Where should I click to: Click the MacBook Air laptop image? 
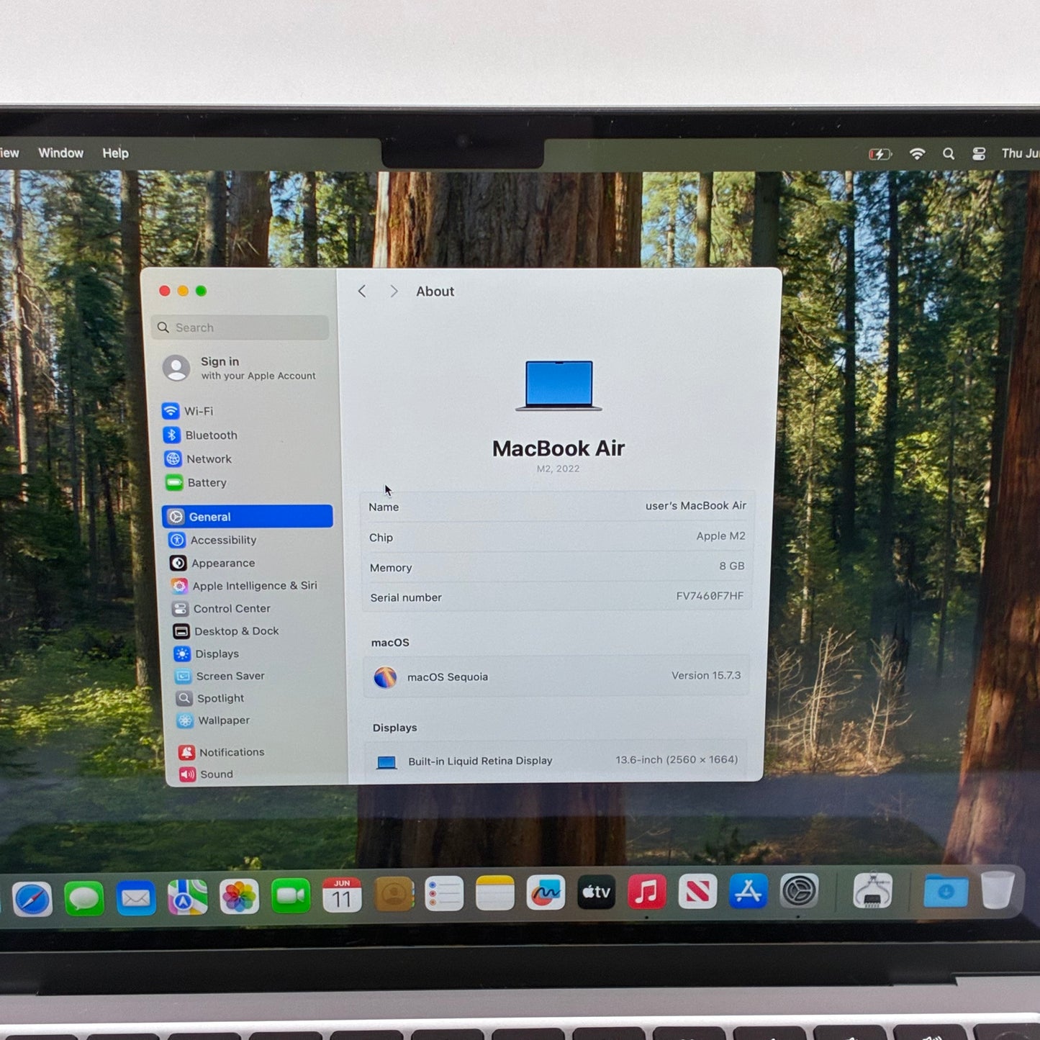click(559, 386)
